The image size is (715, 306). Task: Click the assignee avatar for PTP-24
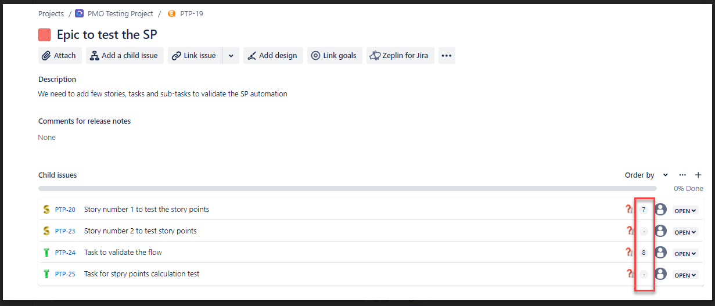pos(660,253)
